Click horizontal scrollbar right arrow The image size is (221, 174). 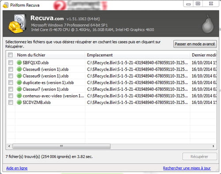pos(213,146)
